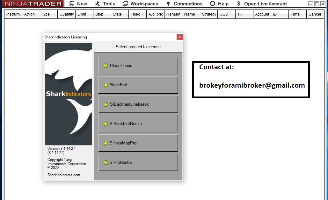
Task: Minimize the NinjaTrader window
Action: point(311,4)
